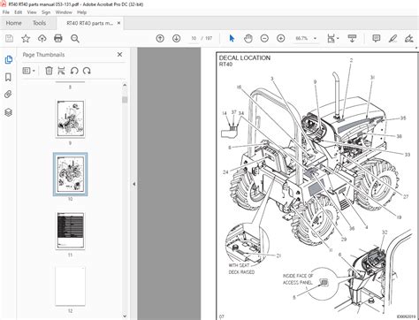The height and width of the screenshot is (320, 419).
Task: Open the zoom level dropdown
Action: click(x=315, y=38)
